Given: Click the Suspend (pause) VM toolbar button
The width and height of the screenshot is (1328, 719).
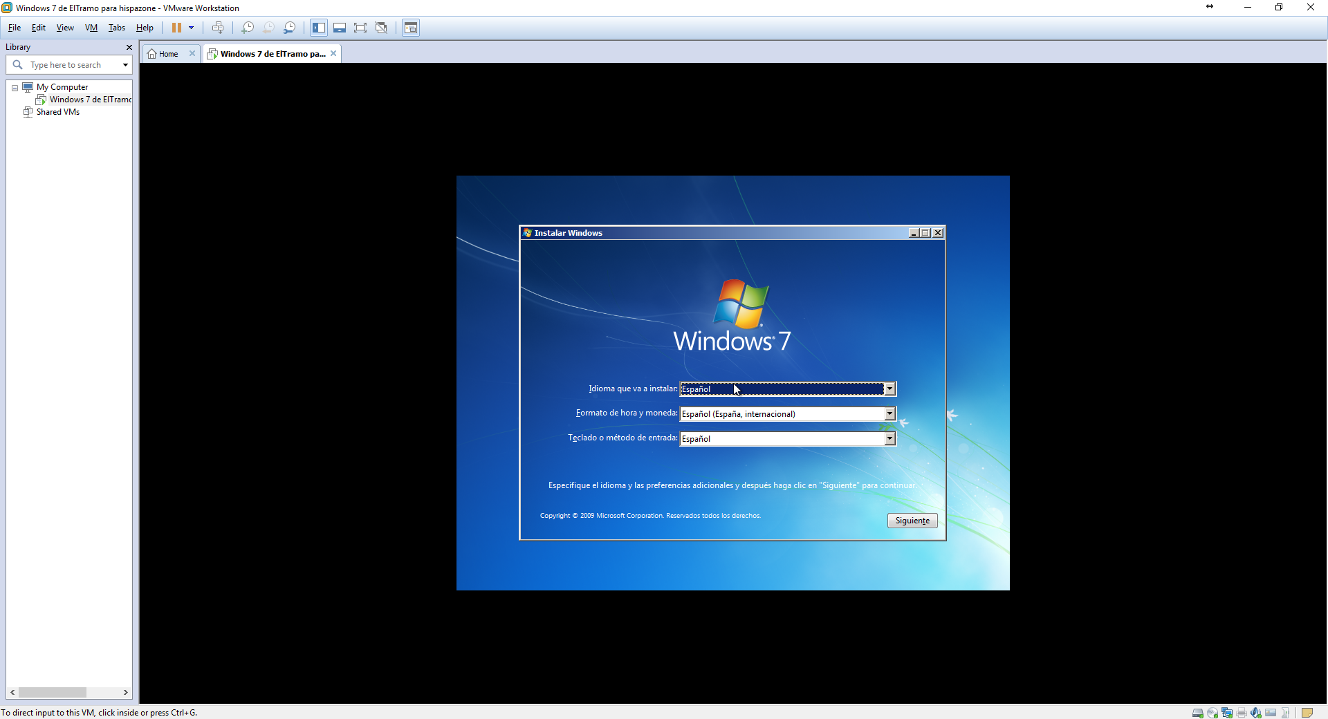Looking at the screenshot, I should point(176,28).
